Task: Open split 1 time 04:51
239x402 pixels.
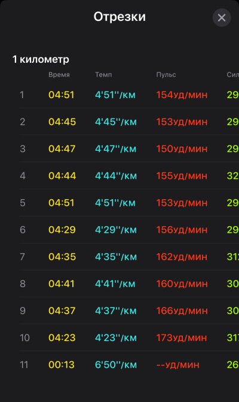Action: pos(61,95)
